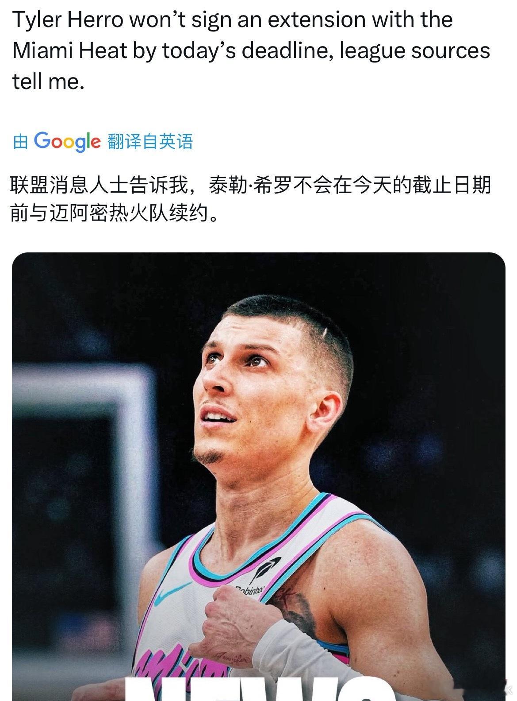Click the Google logo in translation attribution
Image resolution: width=517 pixels, height=701 pixels.
pos(68,142)
